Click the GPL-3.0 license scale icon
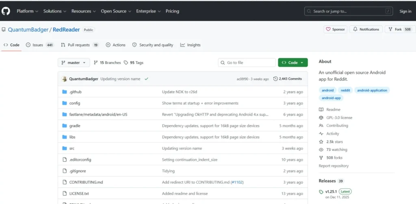The image size is (416, 204). pyautogui.click(x=321, y=118)
